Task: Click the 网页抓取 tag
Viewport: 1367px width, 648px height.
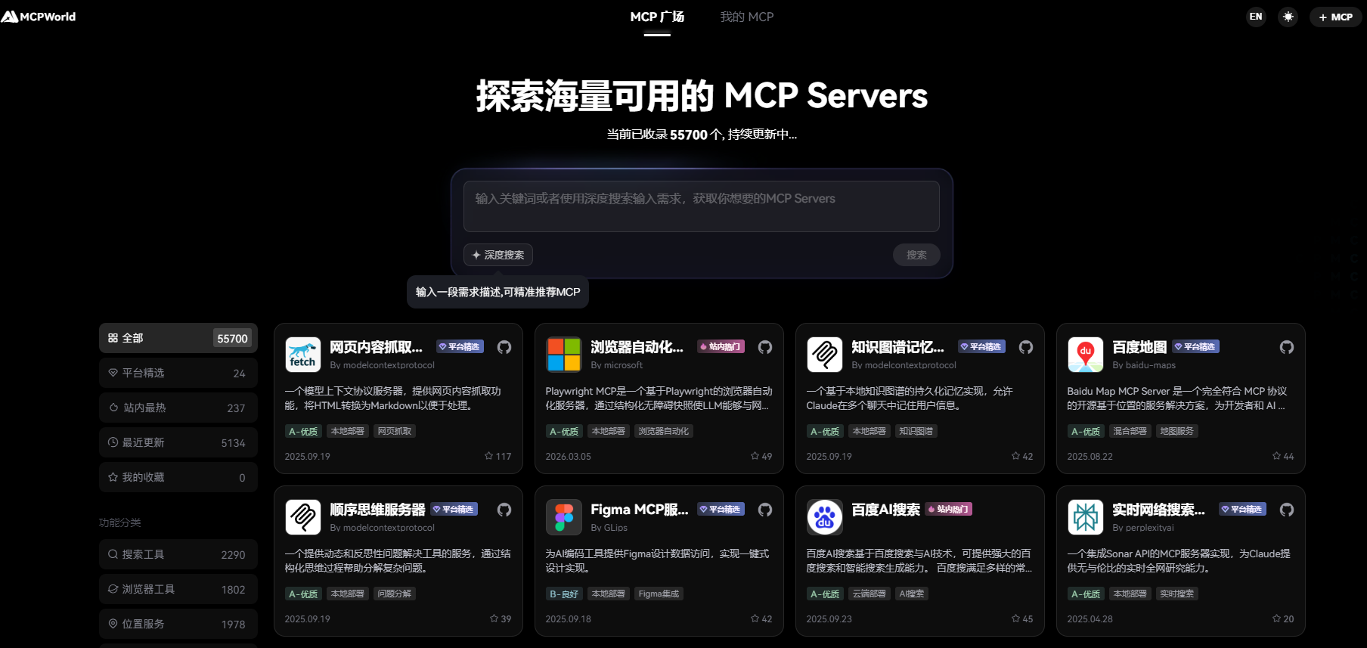Action: coord(395,431)
